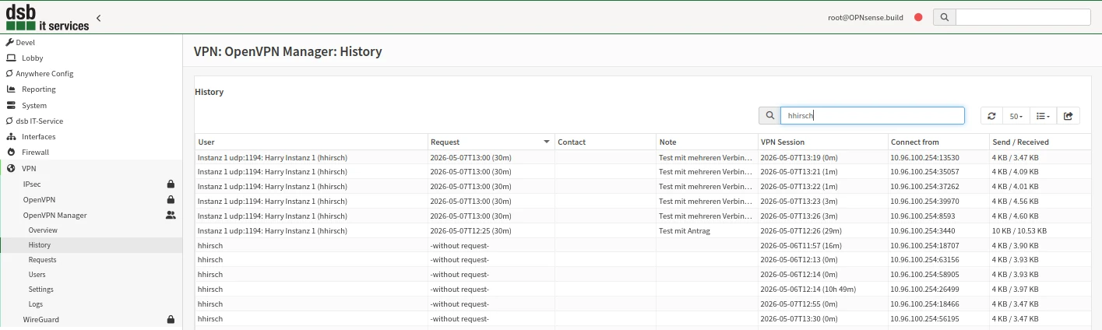Click the globe icon beside VPN
The width and height of the screenshot is (1102, 330).
(x=11, y=168)
